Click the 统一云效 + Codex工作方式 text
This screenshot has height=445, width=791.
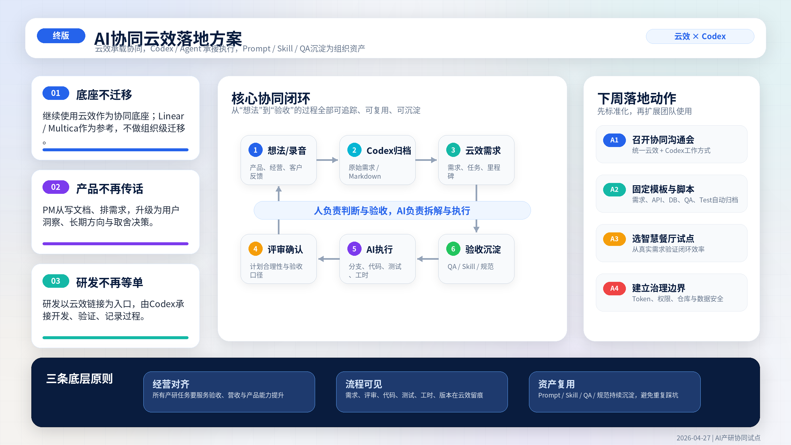coord(671,151)
